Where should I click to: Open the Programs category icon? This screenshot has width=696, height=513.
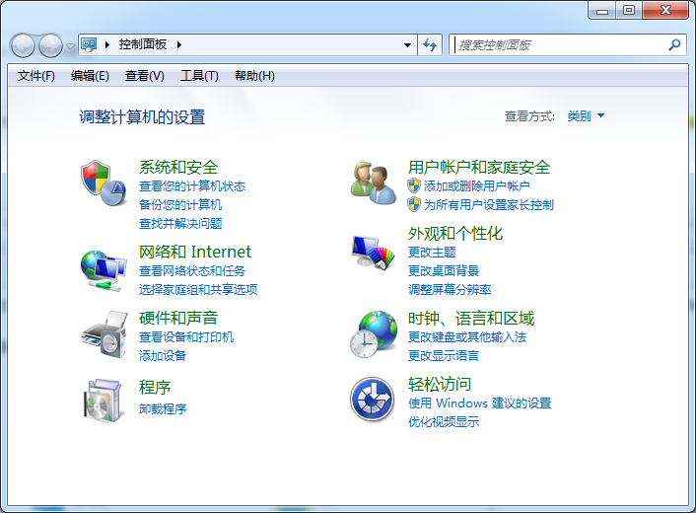[104, 399]
